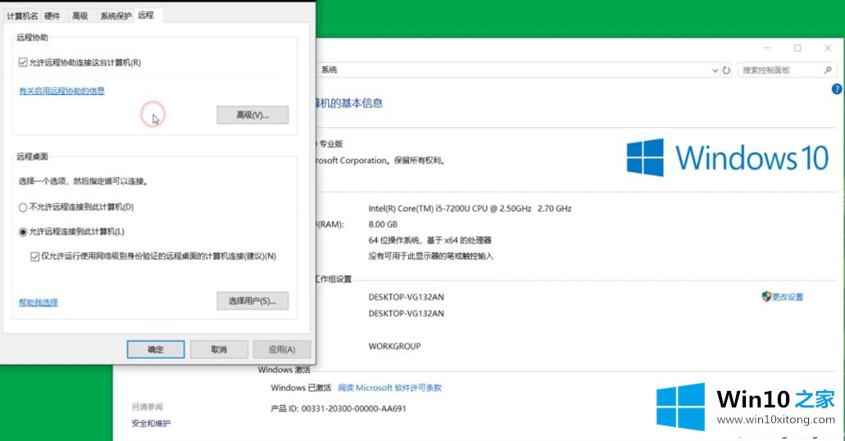
Task: Click the Windows 已激活 status text
Action: tap(301, 388)
